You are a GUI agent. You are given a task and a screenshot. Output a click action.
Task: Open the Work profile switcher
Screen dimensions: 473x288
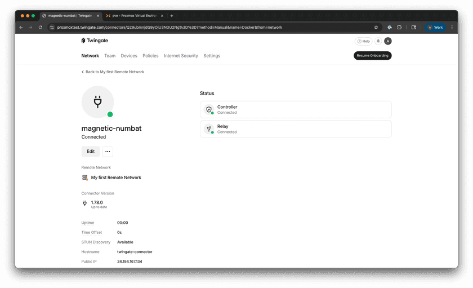pos(435,27)
